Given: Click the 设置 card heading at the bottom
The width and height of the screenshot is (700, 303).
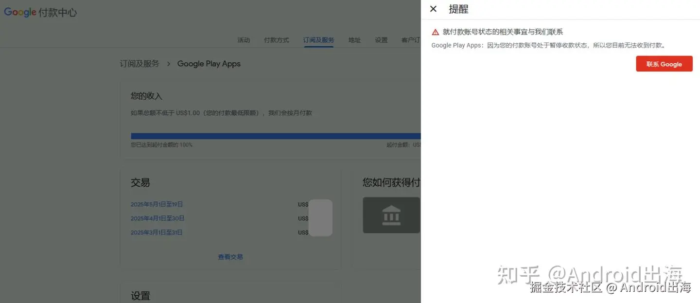Looking at the screenshot, I should click(140, 296).
